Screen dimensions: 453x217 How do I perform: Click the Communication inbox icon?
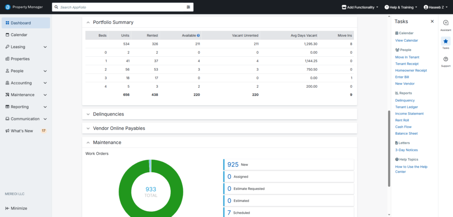[x=8, y=119]
